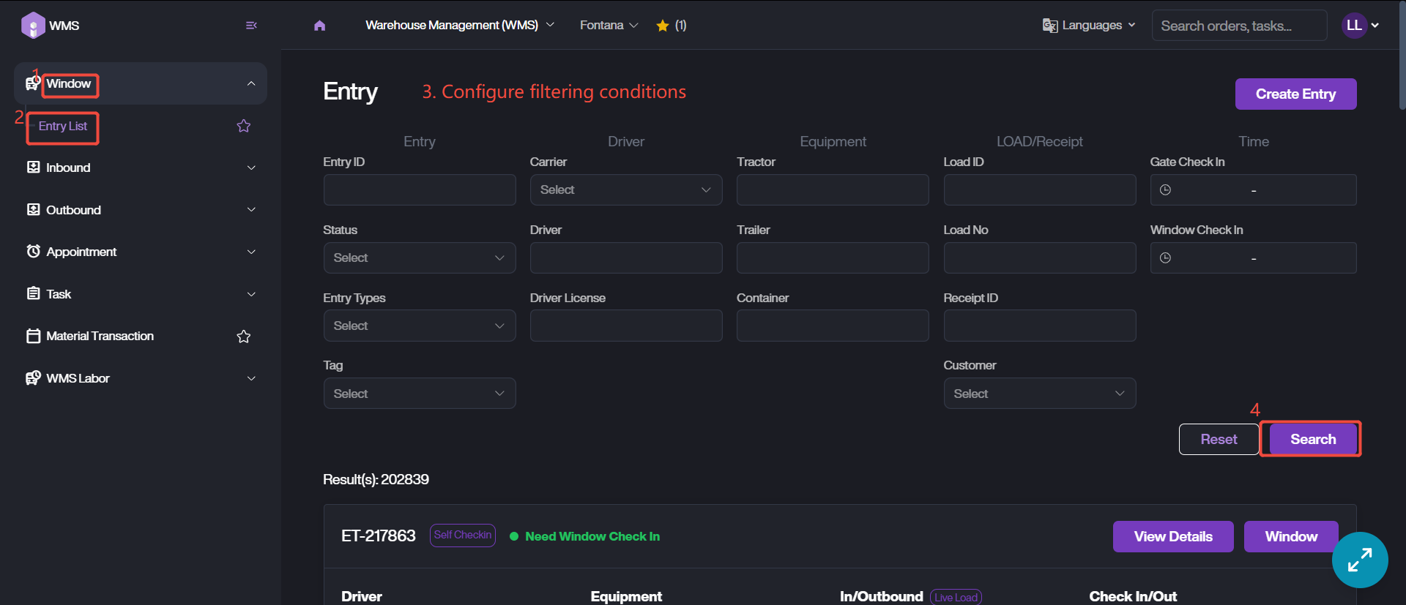Open the Languages dropdown

(x=1090, y=26)
